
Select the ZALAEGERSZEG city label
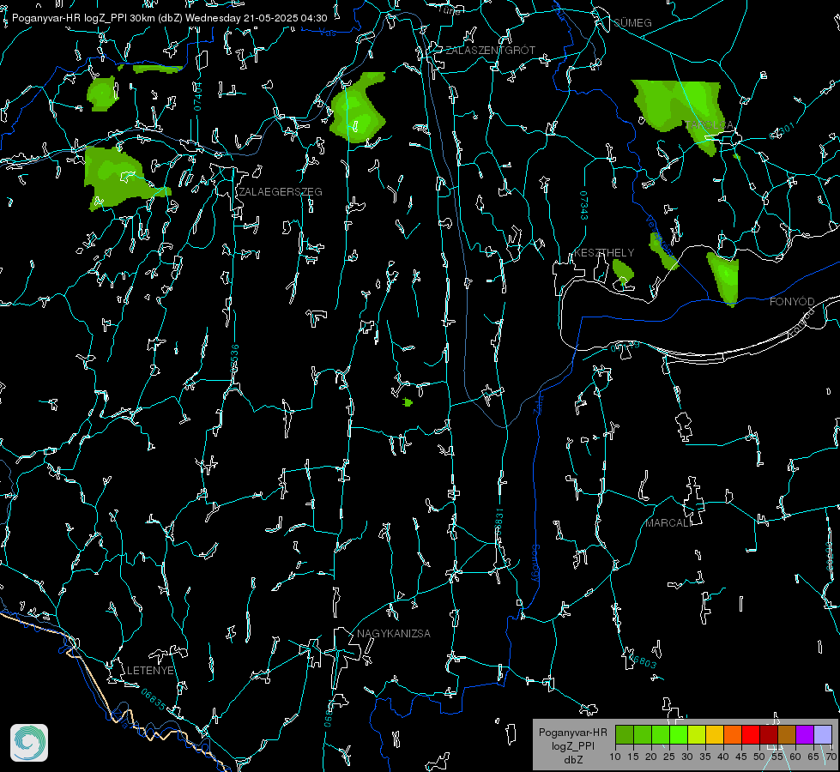click(281, 192)
